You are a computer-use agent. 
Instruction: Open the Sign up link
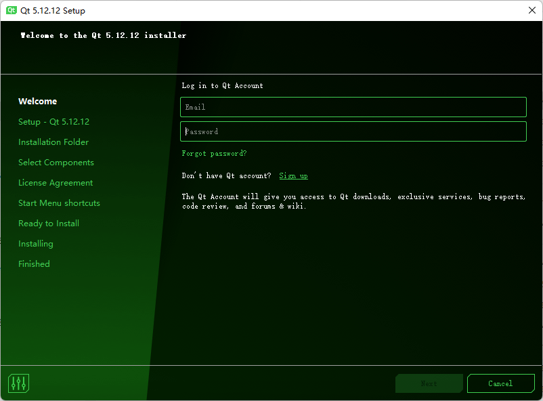pyautogui.click(x=293, y=175)
